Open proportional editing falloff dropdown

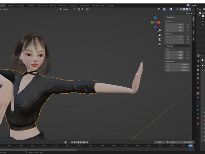click(x=91, y=9)
